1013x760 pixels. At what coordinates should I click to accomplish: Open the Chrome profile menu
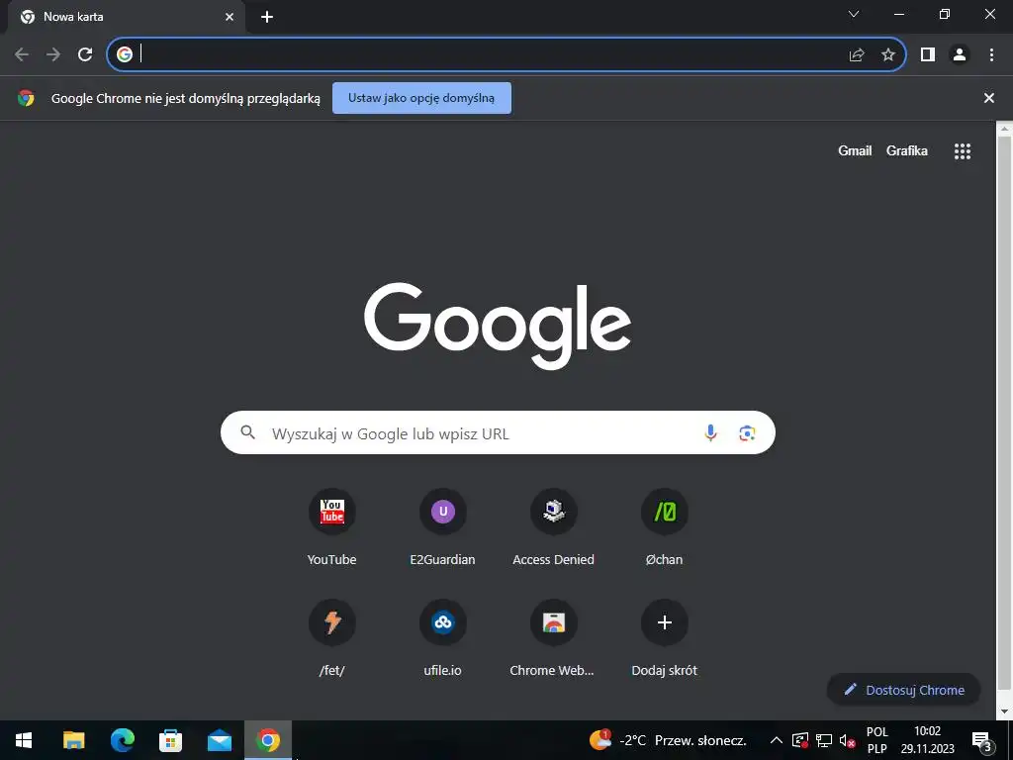coord(960,55)
